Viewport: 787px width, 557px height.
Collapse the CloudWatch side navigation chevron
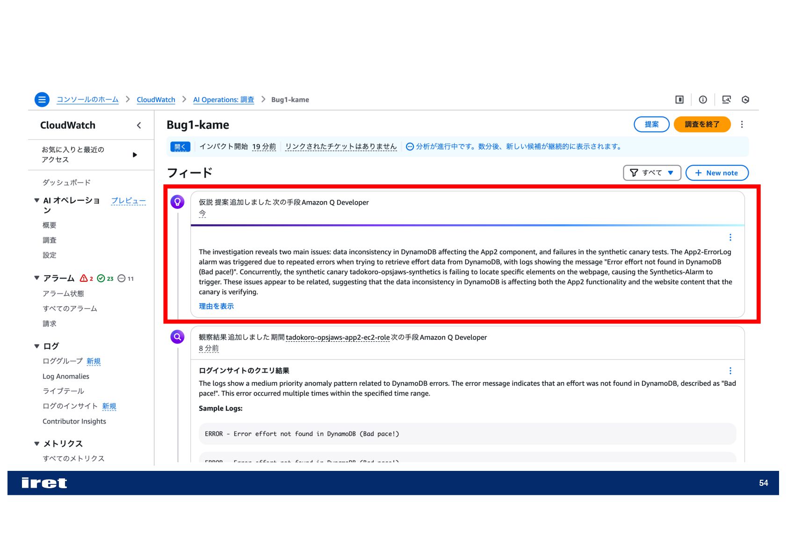click(139, 125)
